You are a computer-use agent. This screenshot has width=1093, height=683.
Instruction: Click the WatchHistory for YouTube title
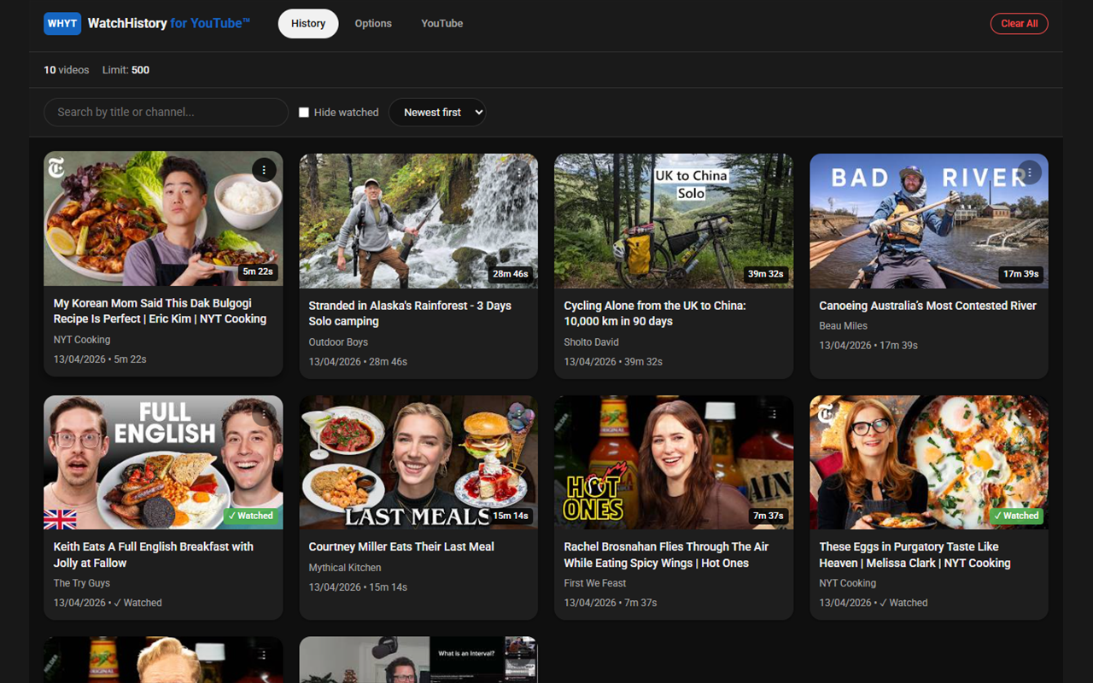(x=169, y=24)
